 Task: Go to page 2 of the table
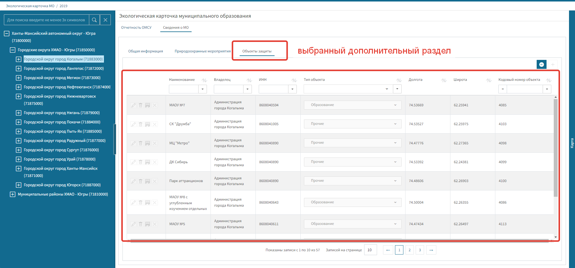[x=409, y=250]
